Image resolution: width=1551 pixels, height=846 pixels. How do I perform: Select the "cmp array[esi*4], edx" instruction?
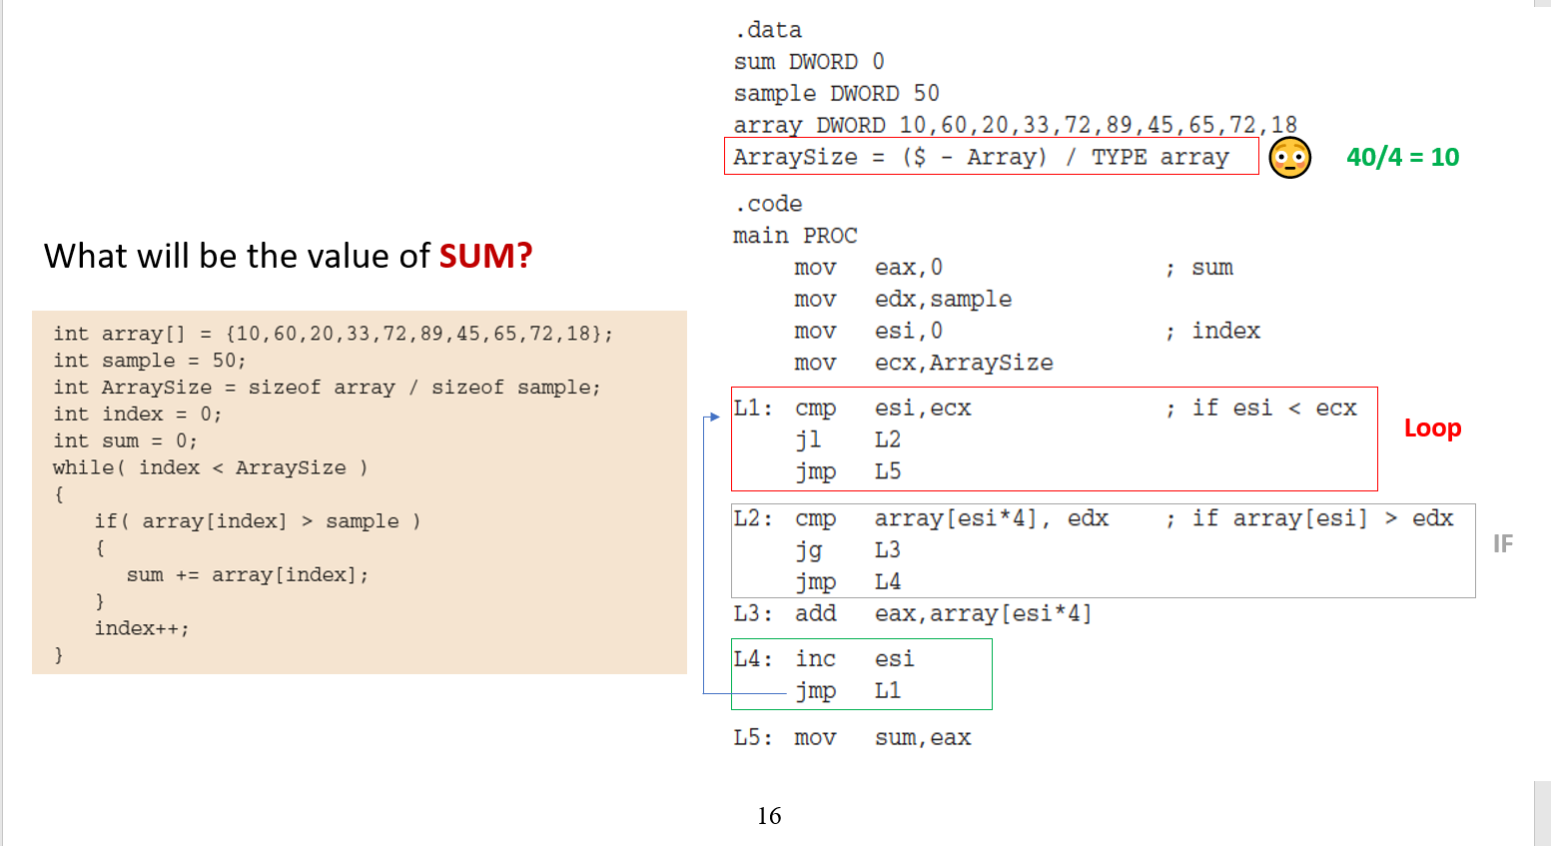(x=951, y=518)
